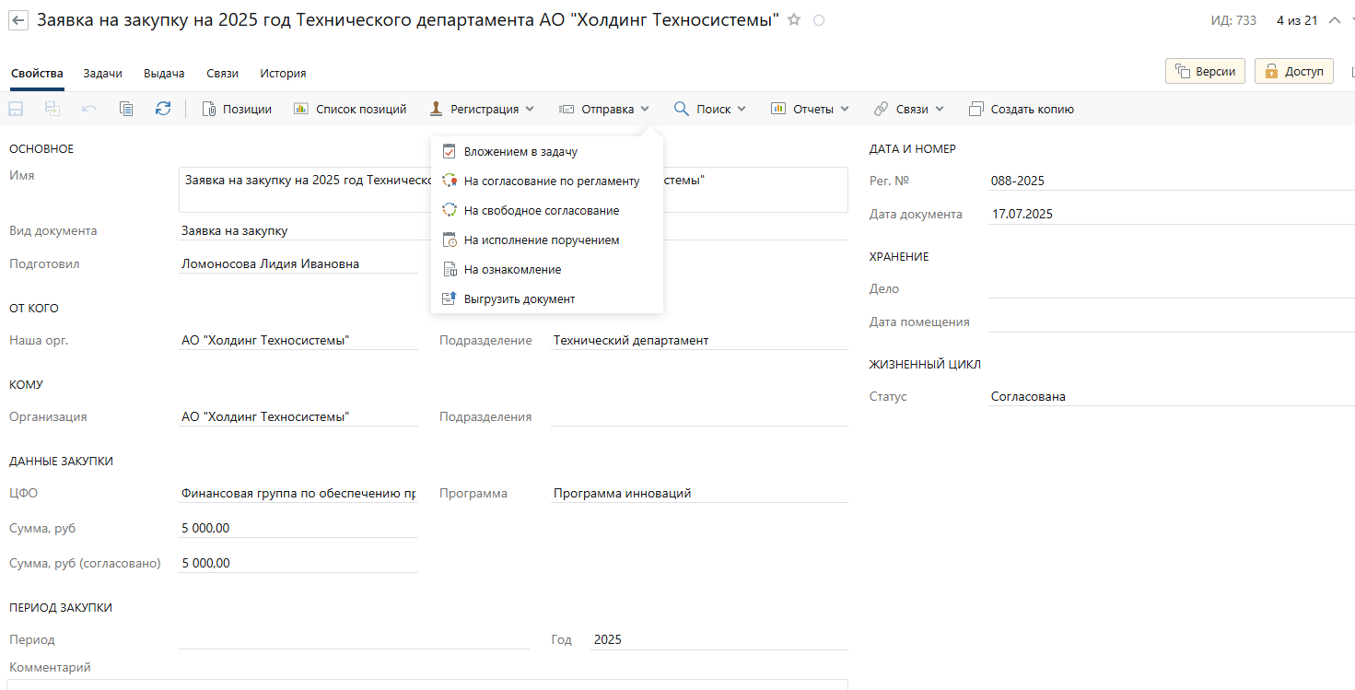Click the Версии button
The height and width of the screenshot is (690, 1355).
point(1205,71)
